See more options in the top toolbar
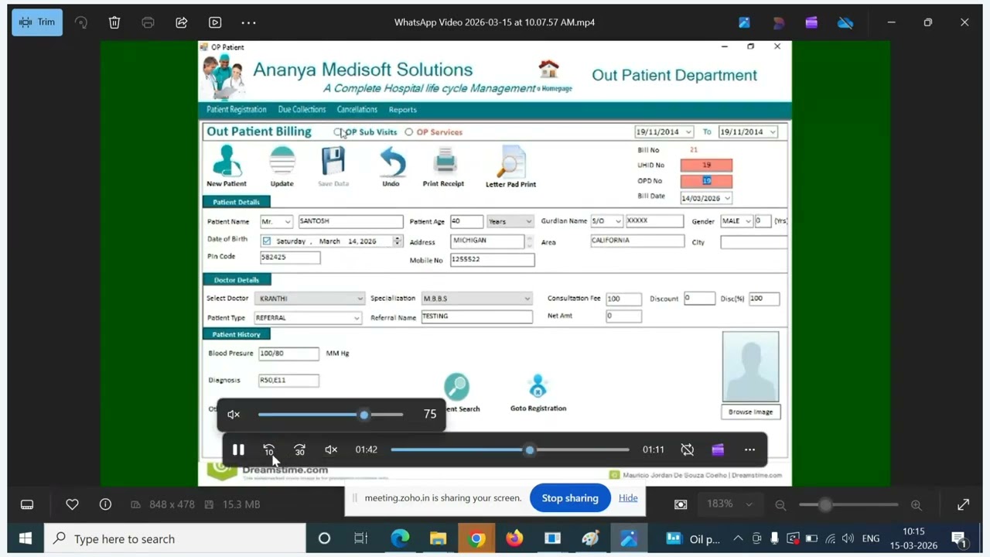Image resolution: width=990 pixels, height=557 pixels. point(248,22)
